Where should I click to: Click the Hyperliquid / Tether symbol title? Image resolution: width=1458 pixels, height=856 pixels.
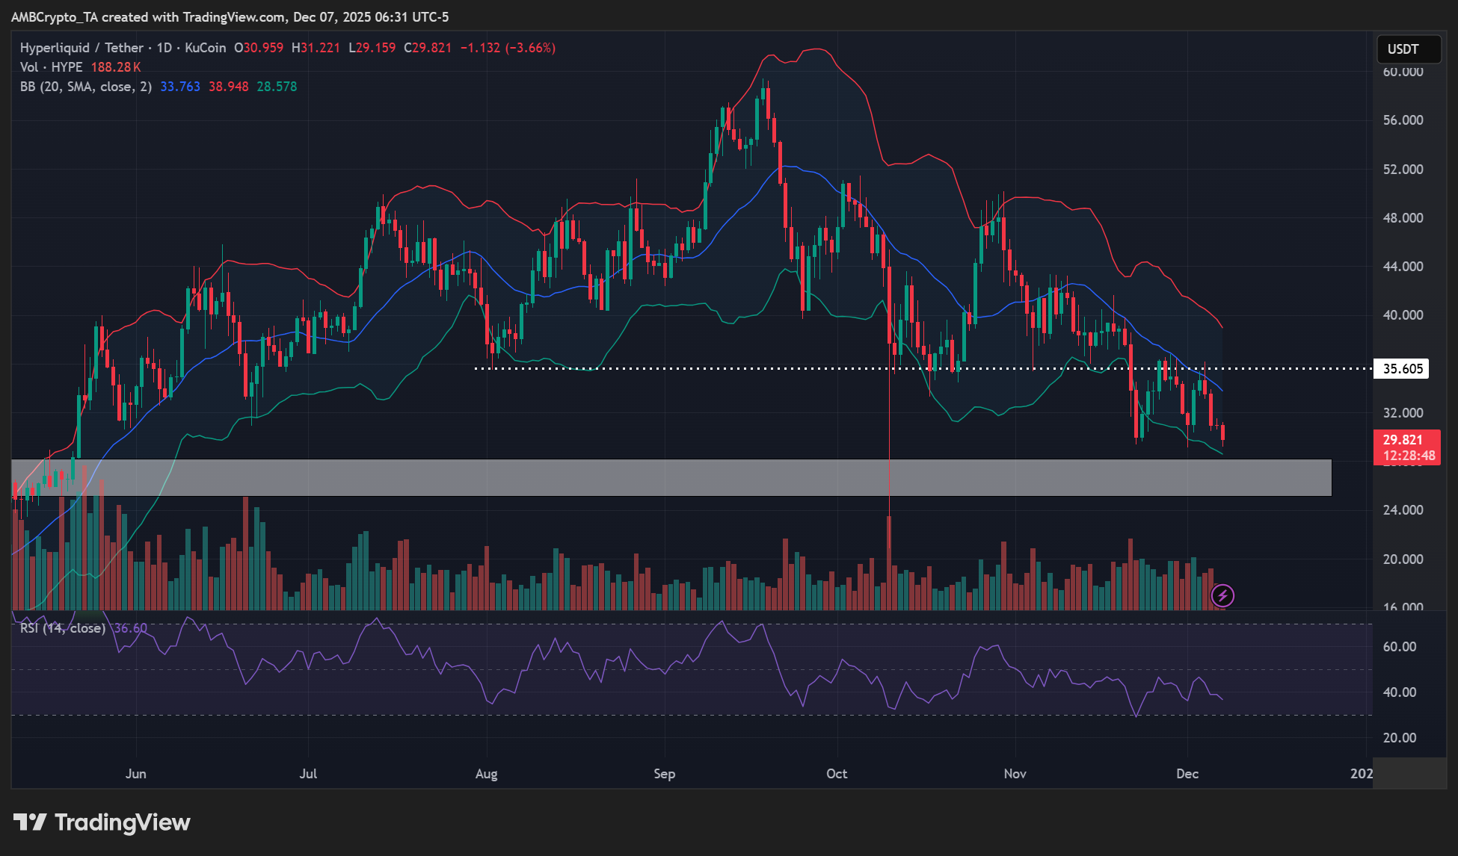click(x=84, y=48)
